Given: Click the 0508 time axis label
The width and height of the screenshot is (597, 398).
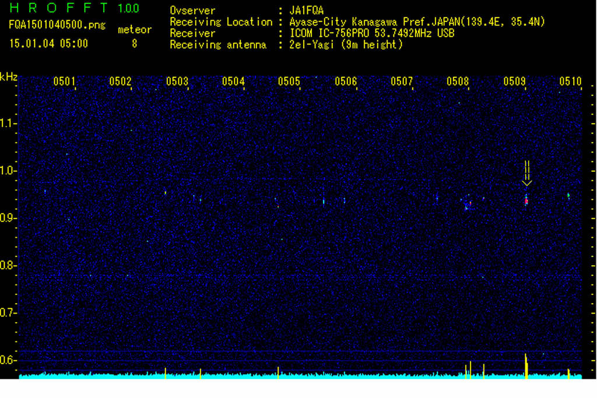Looking at the screenshot, I should (458, 82).
